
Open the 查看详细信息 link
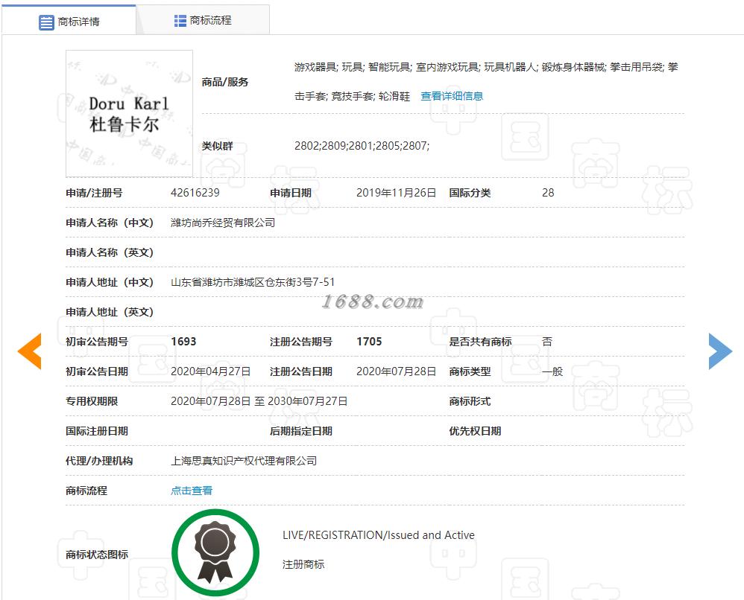point(452,96)
